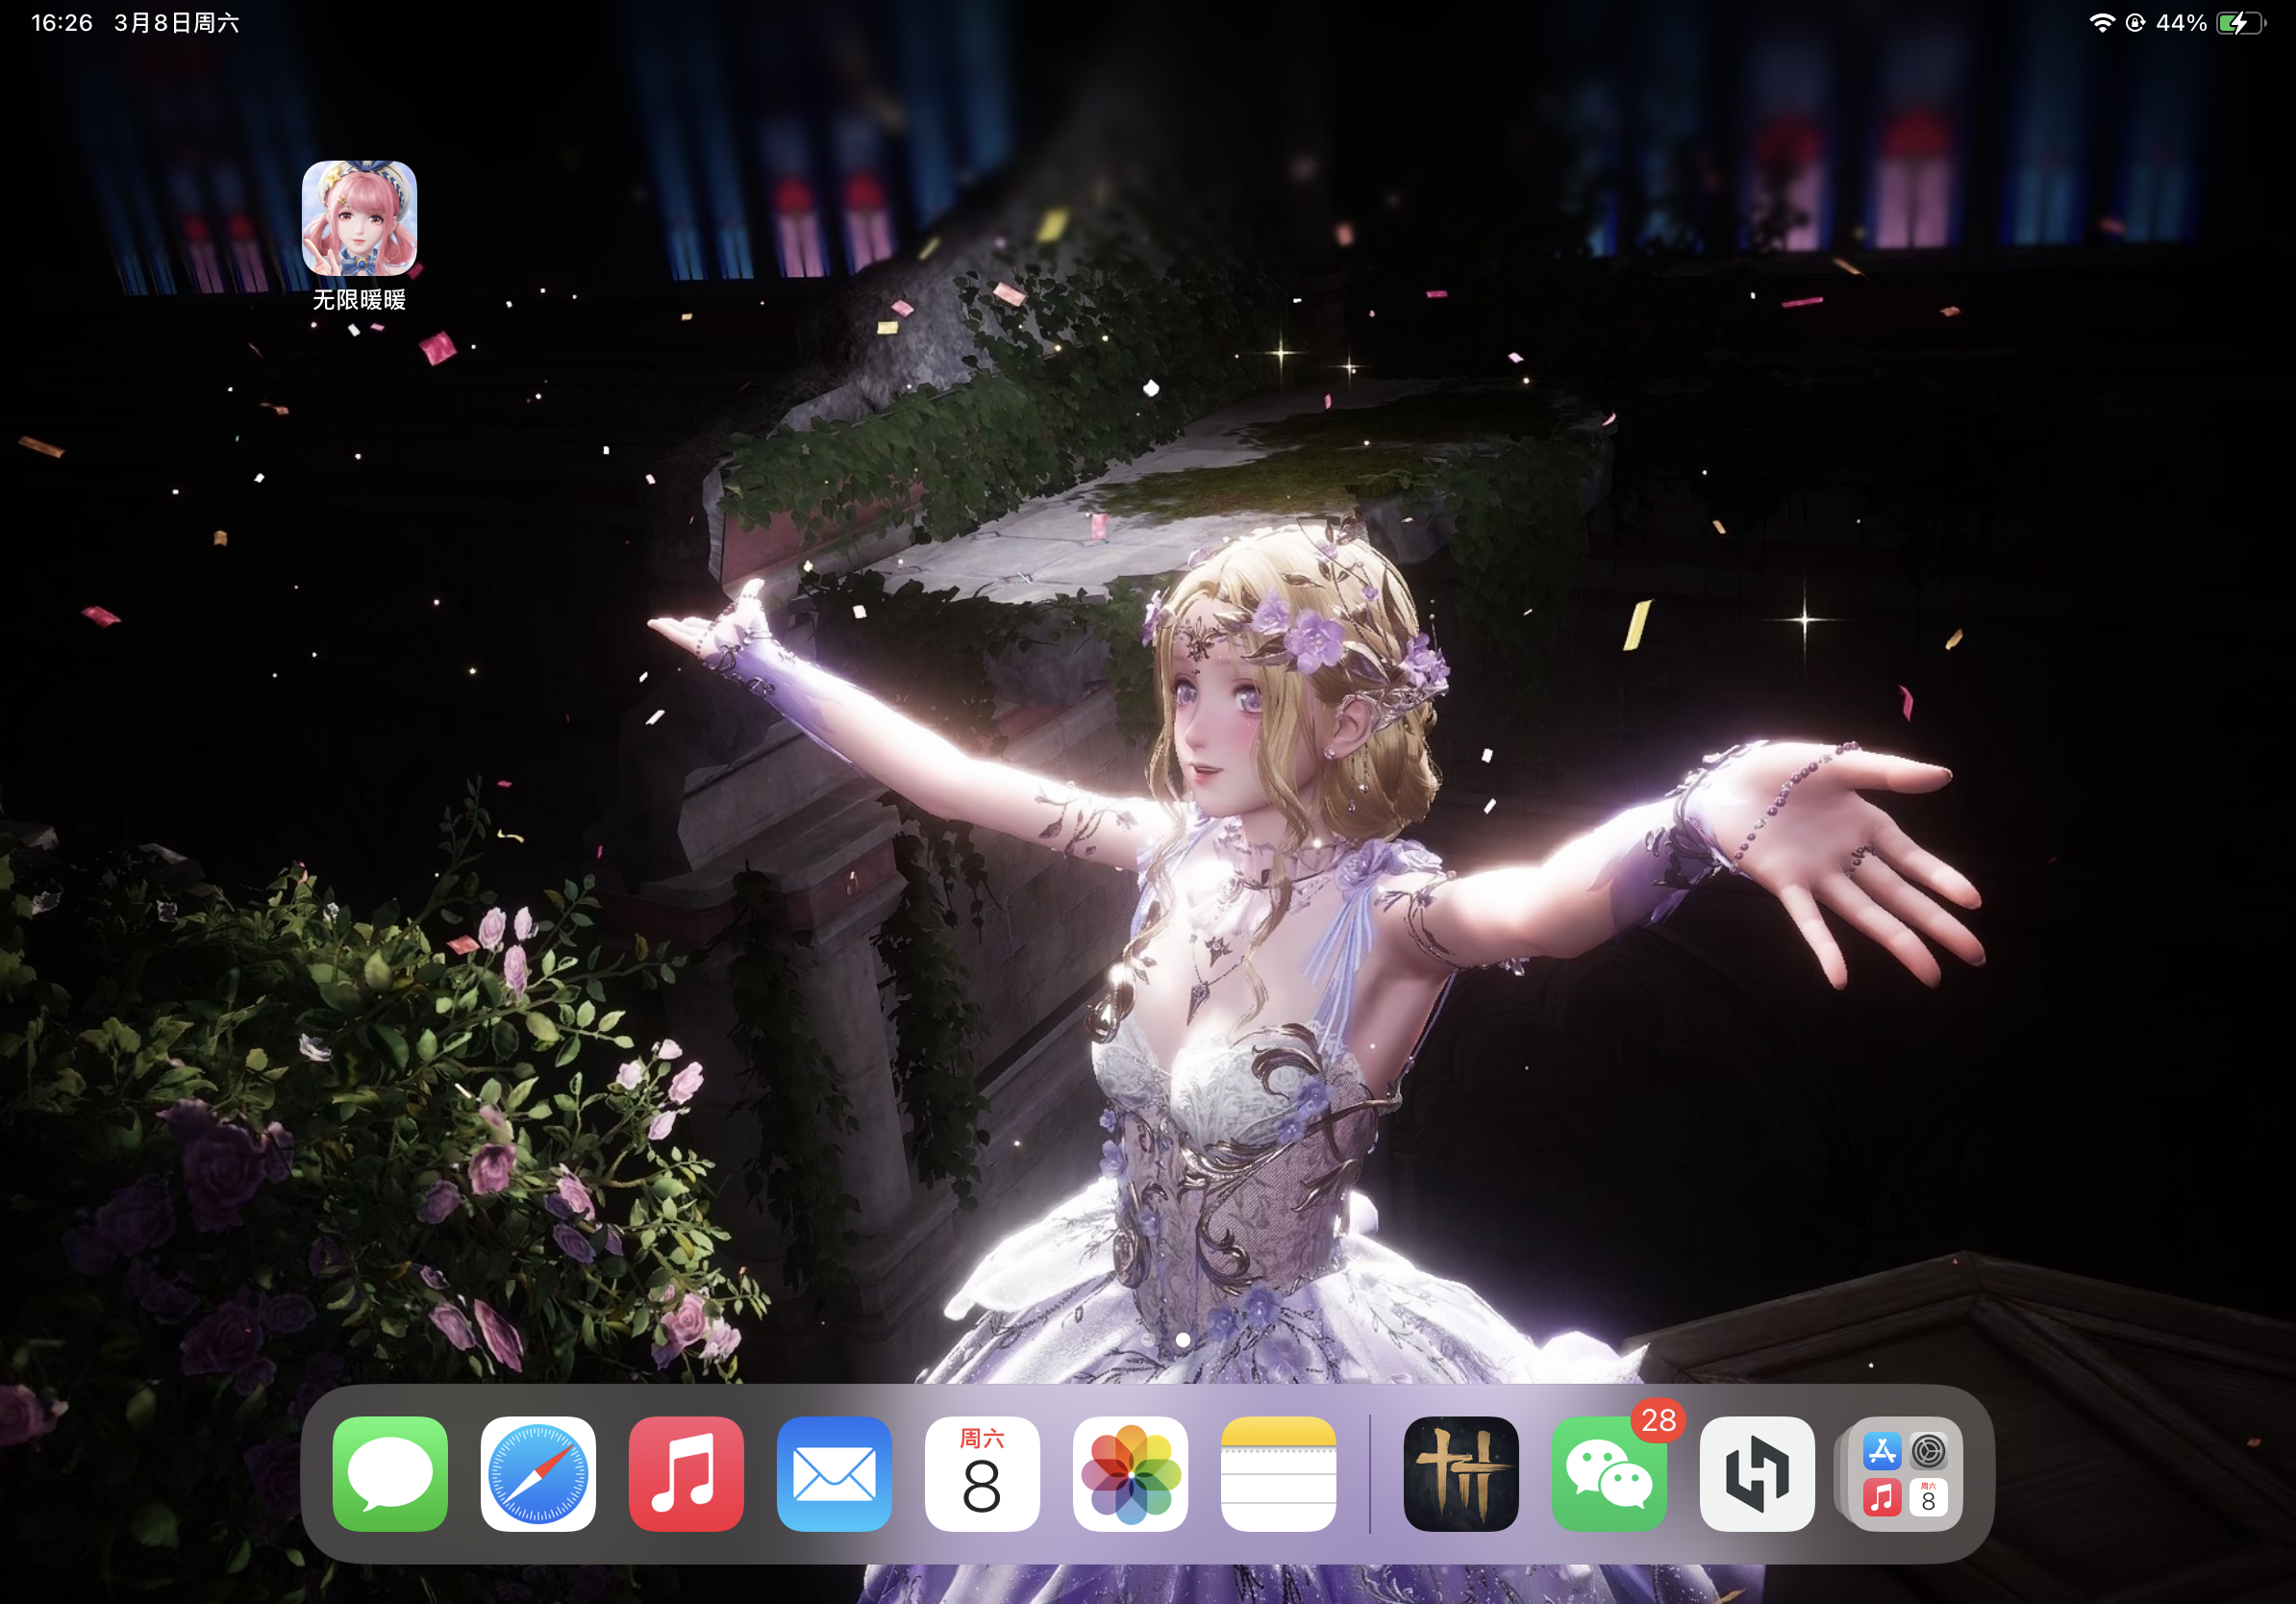
Task: Tap the 44% battery percentage text
Action: click(2181, 23)
